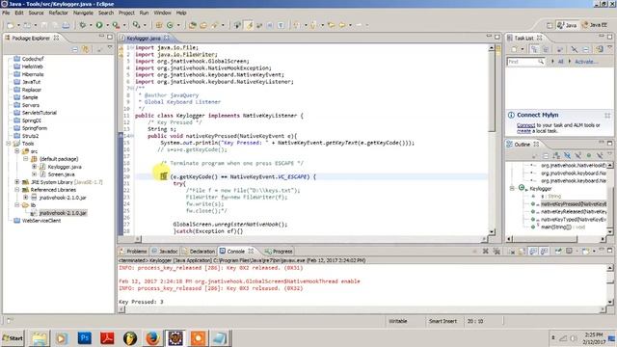The width and height of the screenshot is (617, 347).
Task: Select nativeKeyReleased method in Outline
Action: click(x=570, y=212)
